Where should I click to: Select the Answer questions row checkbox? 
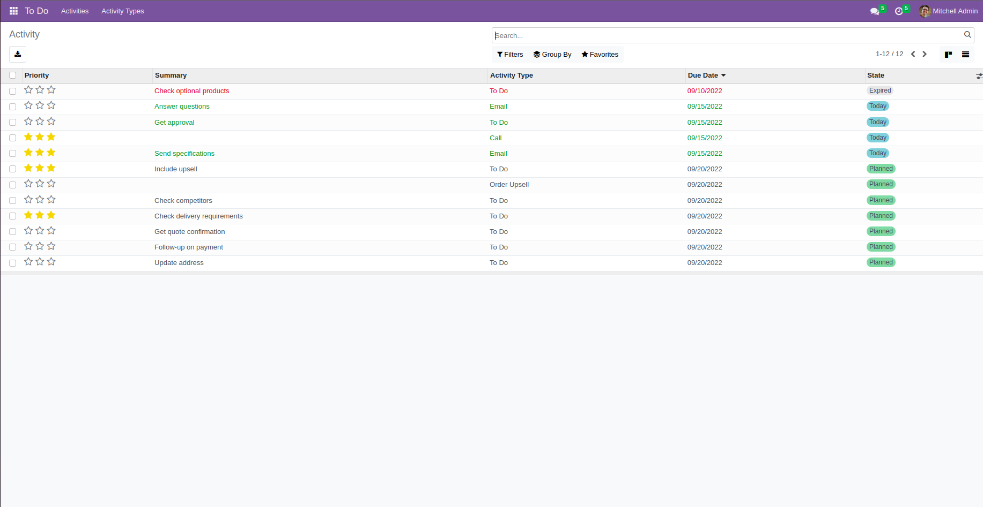(12, 107)
